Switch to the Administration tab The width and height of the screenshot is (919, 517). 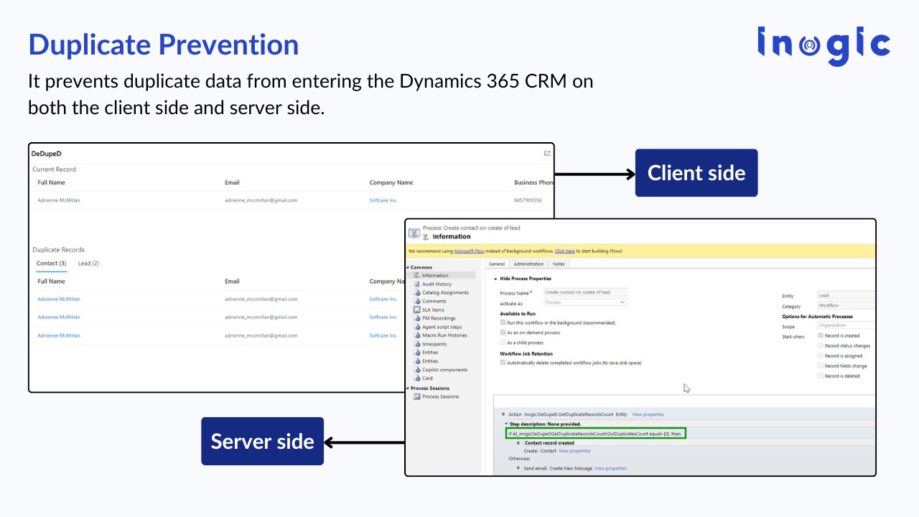(x=528, y=264)
